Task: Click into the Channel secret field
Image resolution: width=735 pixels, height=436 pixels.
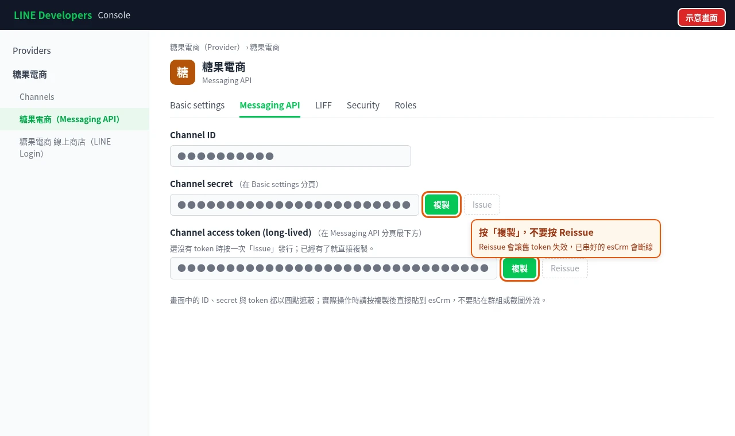Action: coord(295,205)
